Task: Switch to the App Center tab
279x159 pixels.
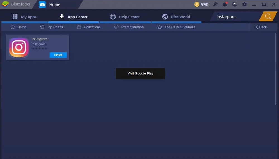Action: tap(73, 17)
